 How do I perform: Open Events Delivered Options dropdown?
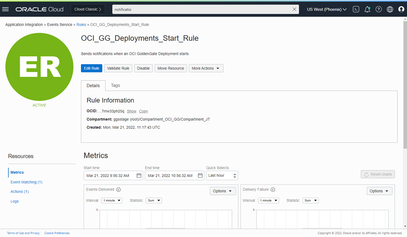pyautogui.click(x=222, y=191)
